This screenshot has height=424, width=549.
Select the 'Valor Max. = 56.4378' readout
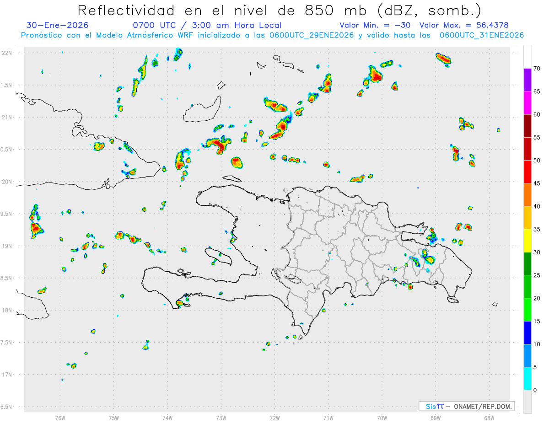pyautogui.click(x=464, y=25)
